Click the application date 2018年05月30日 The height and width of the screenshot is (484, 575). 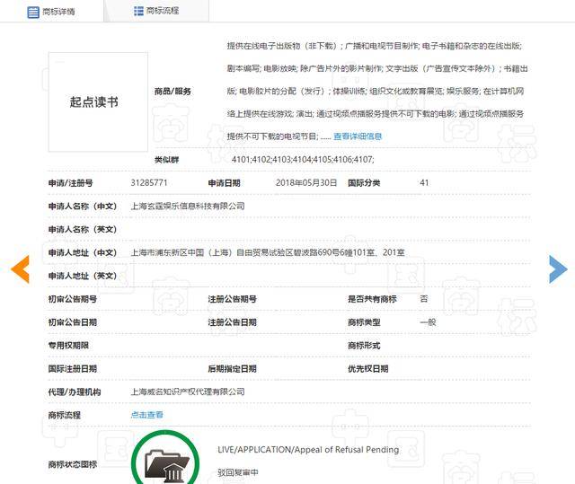coord(306,182)
